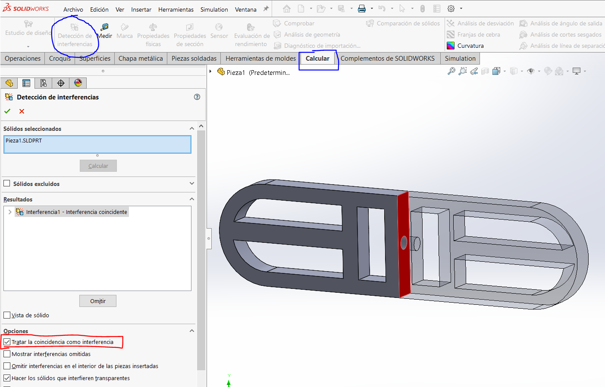The height and width of the screenshot is (387, 605).
Task: Open help for Detección de interferencias
Action: point(197,97)
